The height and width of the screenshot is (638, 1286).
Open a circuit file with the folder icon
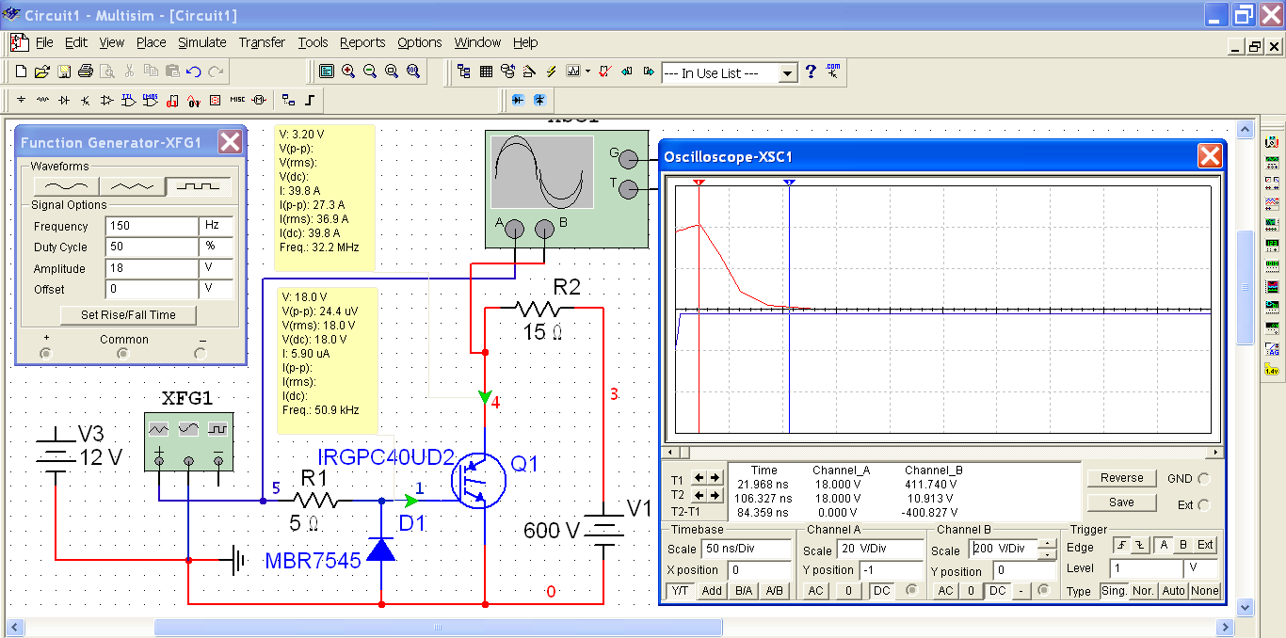[41, 72]
